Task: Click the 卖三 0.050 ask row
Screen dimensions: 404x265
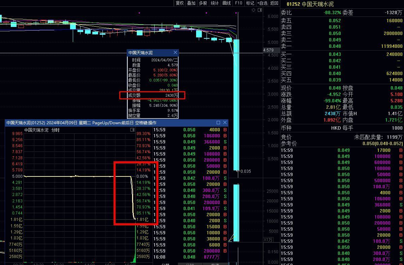Action: pos(342,33)
